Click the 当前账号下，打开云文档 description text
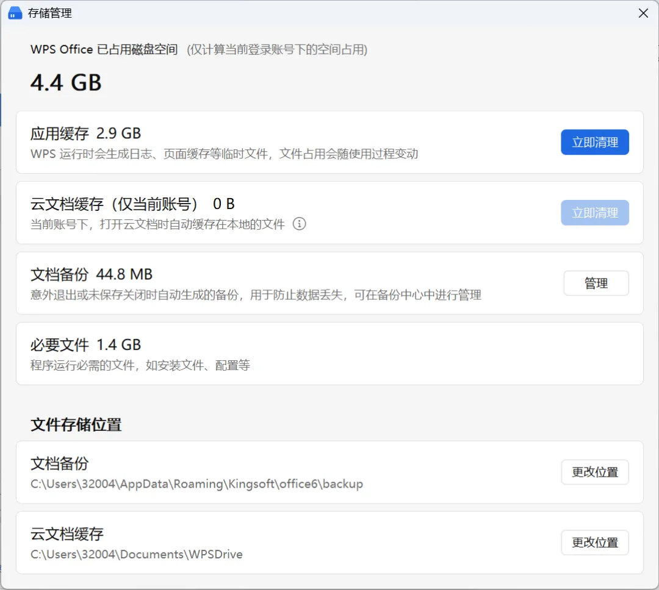The width and height of the screenshot is (659, 590). click(x=157, y=224)
